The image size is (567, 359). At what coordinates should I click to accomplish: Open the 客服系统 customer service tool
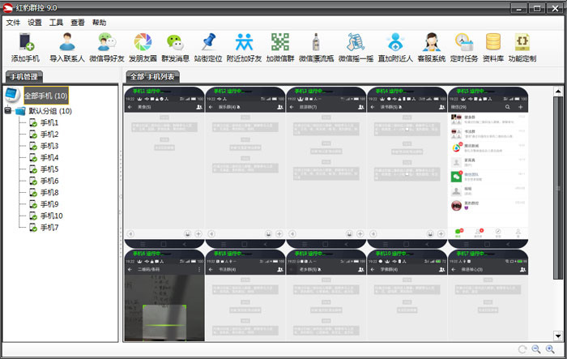pos(432,47)
